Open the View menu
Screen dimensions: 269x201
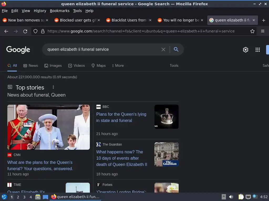coord(26,11)
